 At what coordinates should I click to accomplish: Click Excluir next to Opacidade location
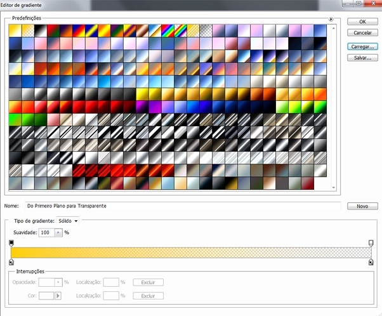148,282
